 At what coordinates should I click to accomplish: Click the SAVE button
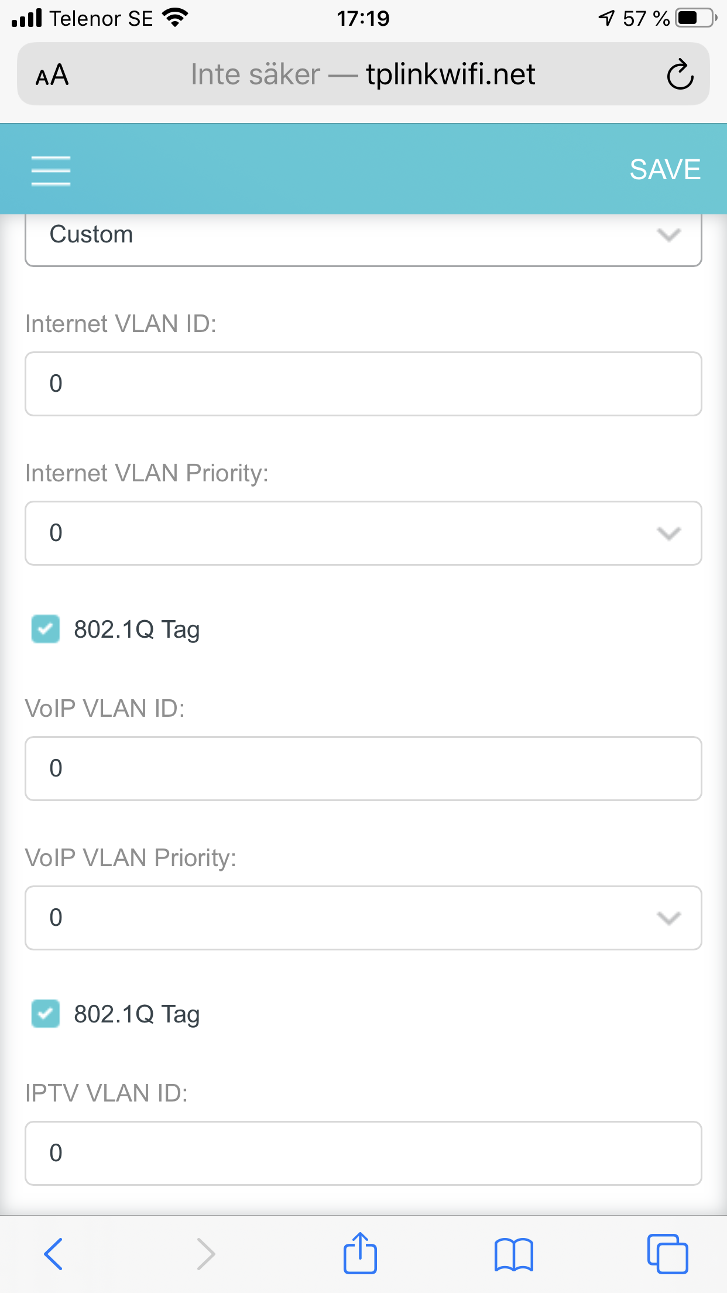[665, 170]
